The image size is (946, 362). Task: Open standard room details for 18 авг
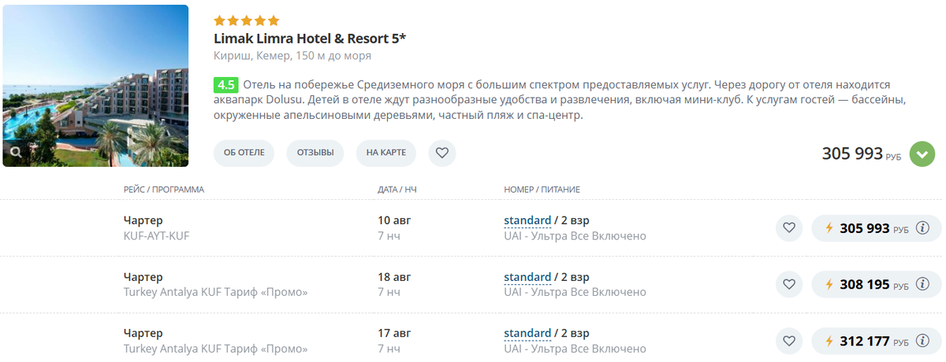point(527,277)
